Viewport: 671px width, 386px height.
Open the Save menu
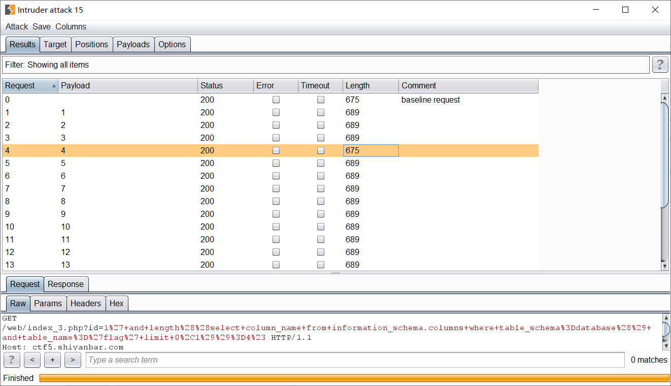click(42, 27)
